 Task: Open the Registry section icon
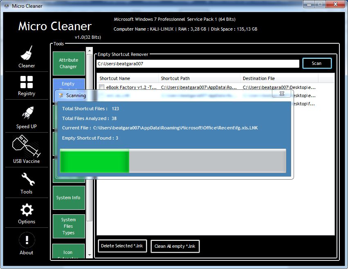(27, 82)
